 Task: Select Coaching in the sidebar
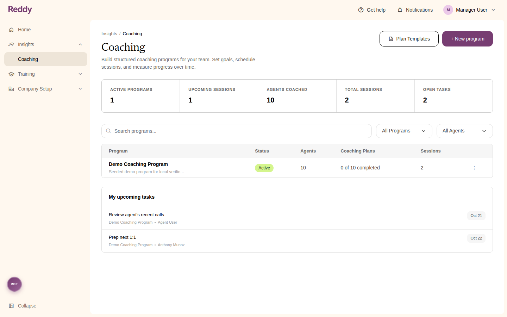point(46,59)
